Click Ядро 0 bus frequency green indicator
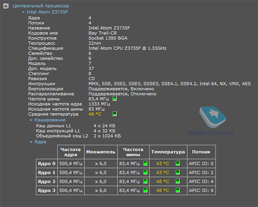258x207 pixels. pos(145,163)
